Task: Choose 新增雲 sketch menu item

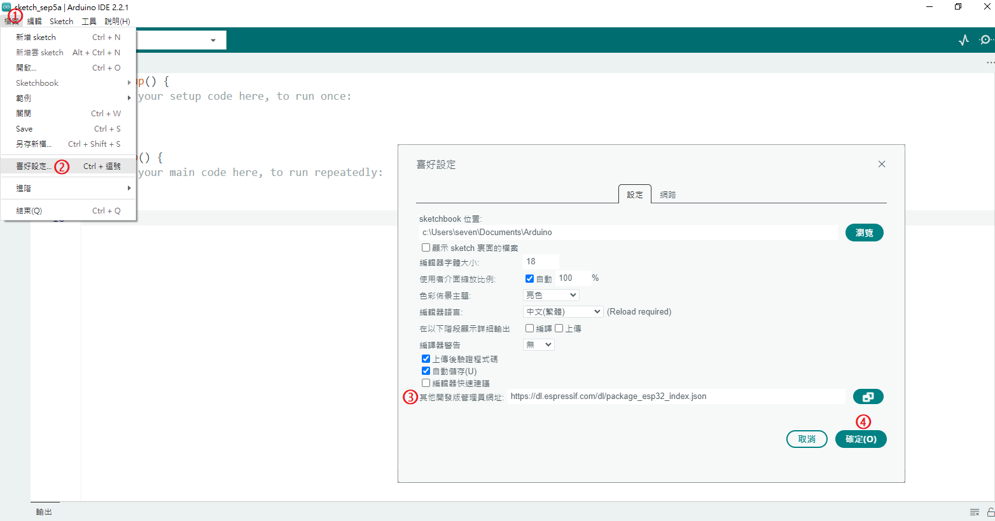Action: pyautogui.click(x=69, y=52)
